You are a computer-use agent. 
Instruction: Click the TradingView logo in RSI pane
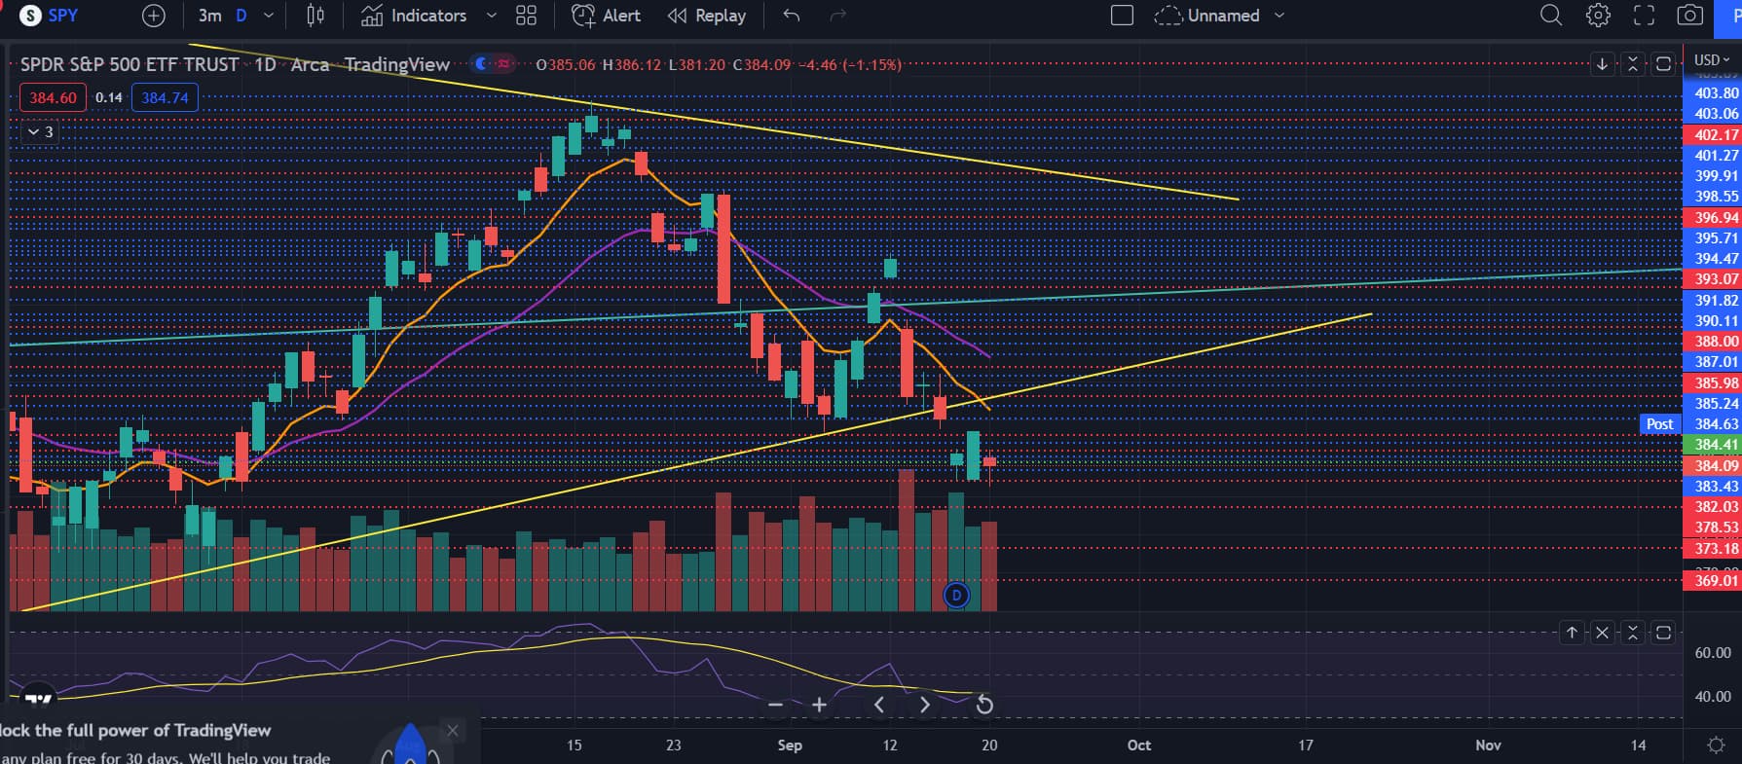tap(37, 698)
